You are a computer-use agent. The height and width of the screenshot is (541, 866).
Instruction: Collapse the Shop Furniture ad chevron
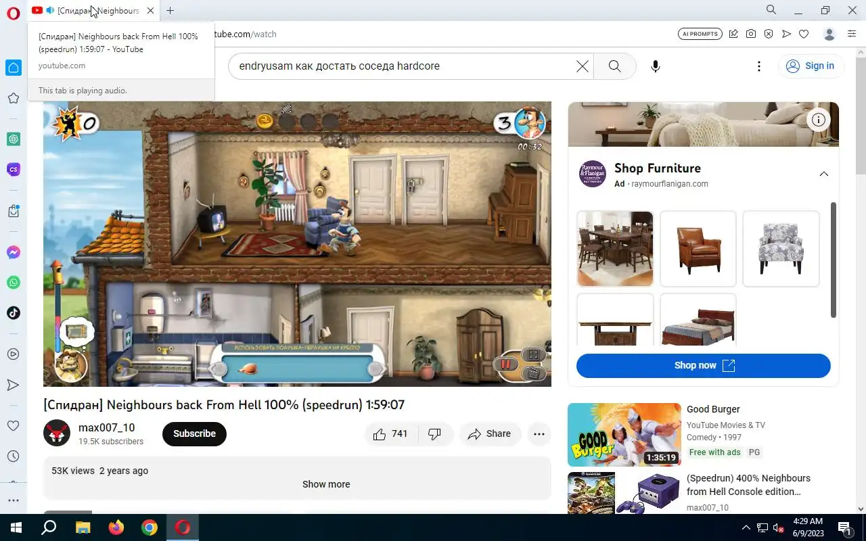tap(823, 174)
